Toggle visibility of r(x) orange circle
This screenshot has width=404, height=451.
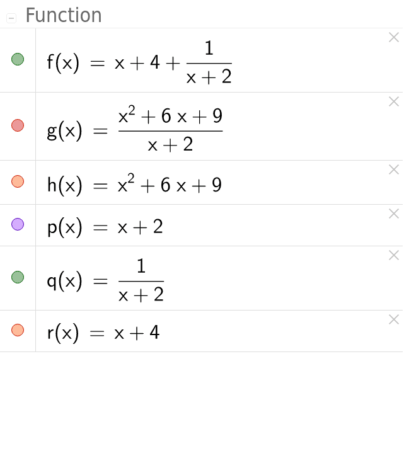pos(18,330)
